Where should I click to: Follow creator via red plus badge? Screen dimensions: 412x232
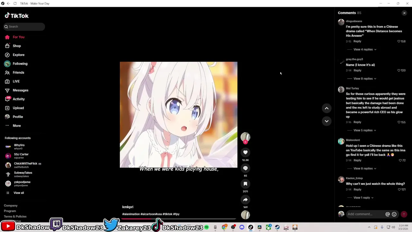click(x=245, y=142)
